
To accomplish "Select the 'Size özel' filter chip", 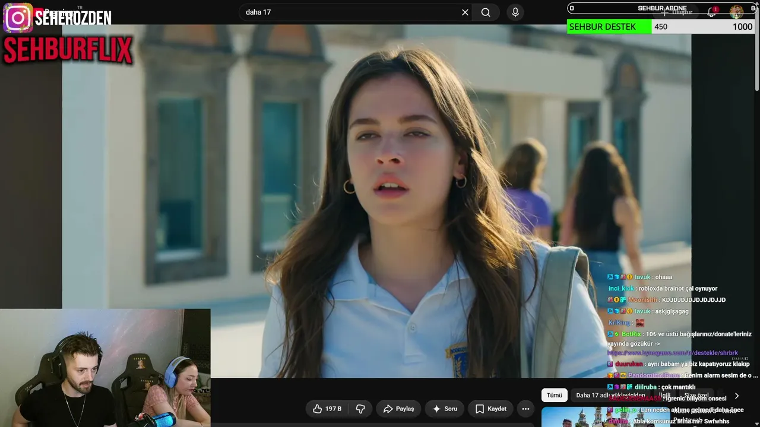I will [x=696, y=396].
